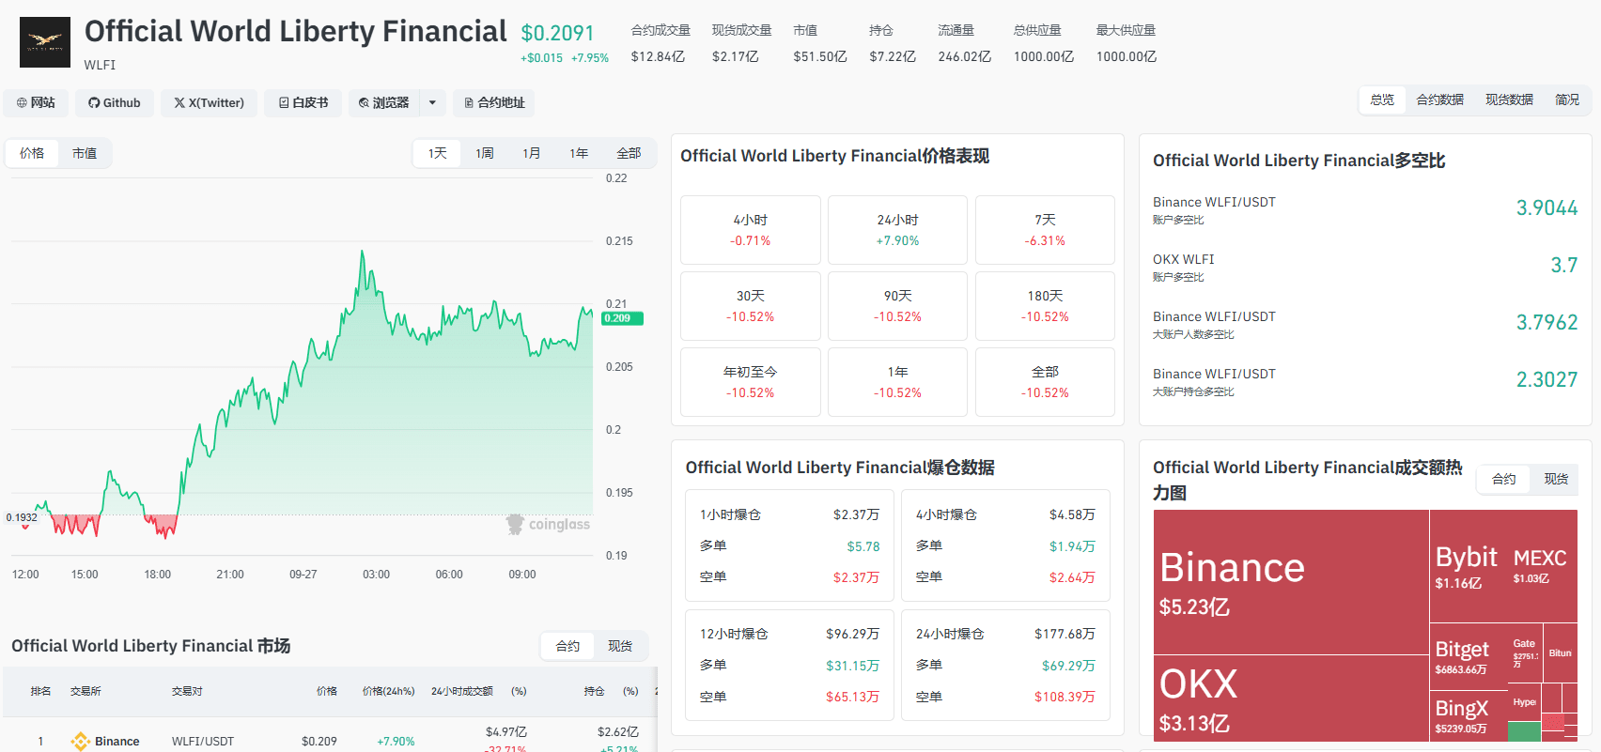Click the 24小时 price performance card
1601x752 pixels.
[897, 230]
